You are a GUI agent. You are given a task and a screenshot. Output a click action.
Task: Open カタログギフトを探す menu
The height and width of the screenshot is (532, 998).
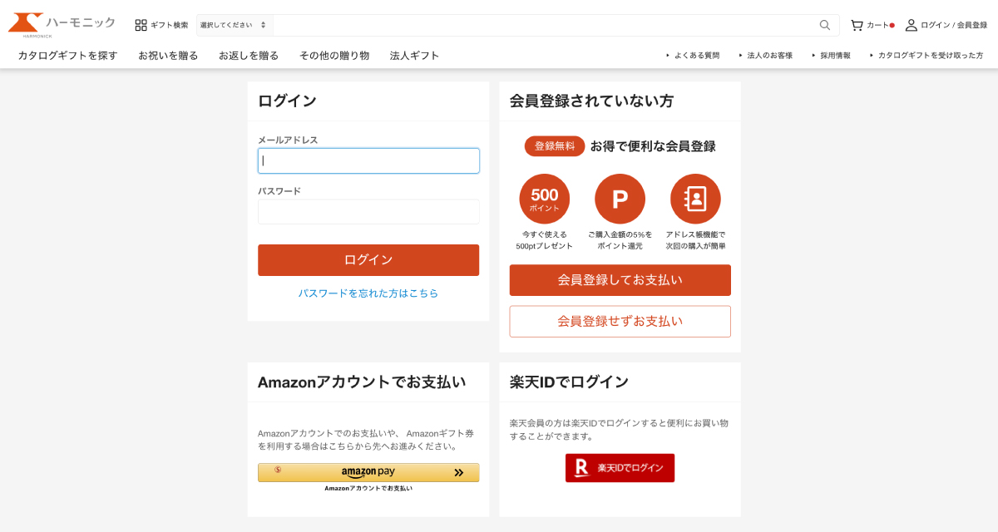point(68,56)
